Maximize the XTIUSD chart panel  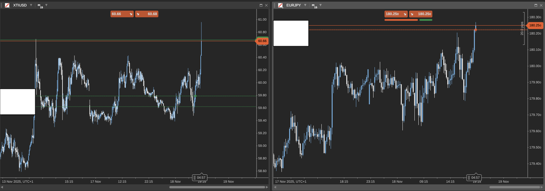(x=261, y=5)
